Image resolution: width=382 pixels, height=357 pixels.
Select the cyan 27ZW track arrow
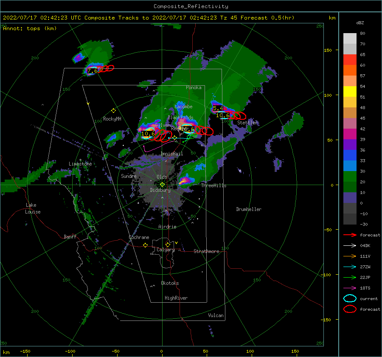(x=350, y=267)
